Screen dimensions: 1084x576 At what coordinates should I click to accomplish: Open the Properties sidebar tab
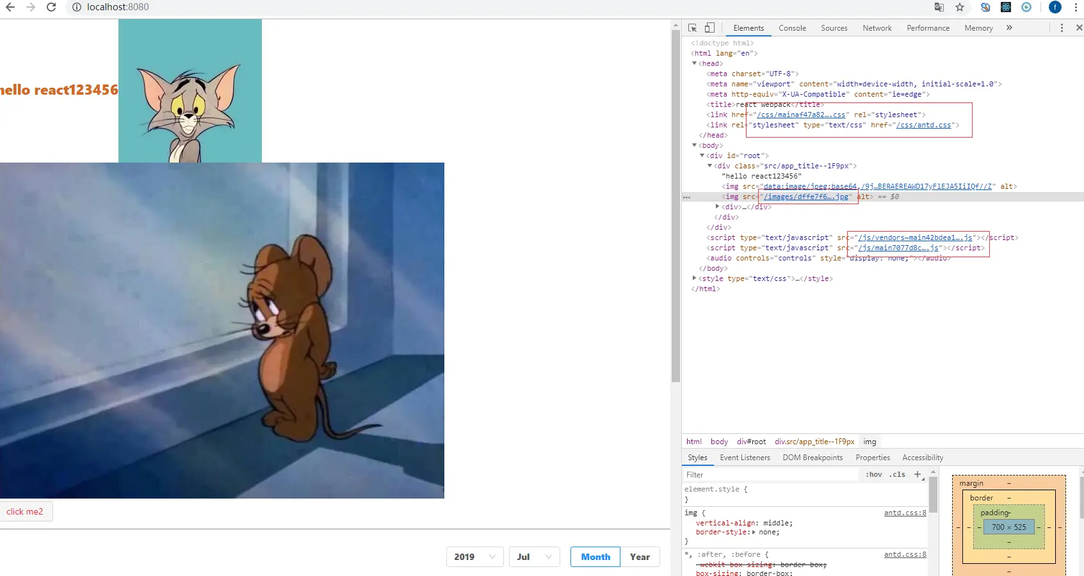click(x=873, y=458)
